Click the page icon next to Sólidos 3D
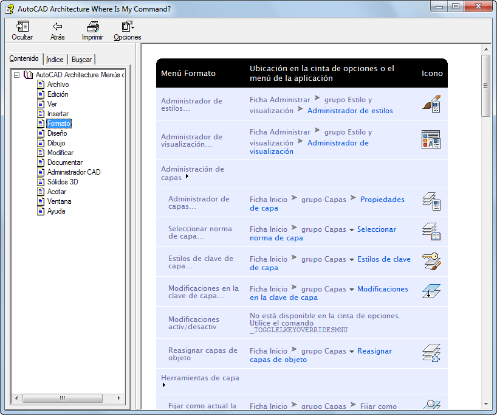Image resolution: width=497 pixels, height=415 pixels. 41,182
